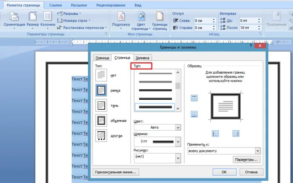
Task: Toggle the top border button in Образец
Action: tap(194, 98)
